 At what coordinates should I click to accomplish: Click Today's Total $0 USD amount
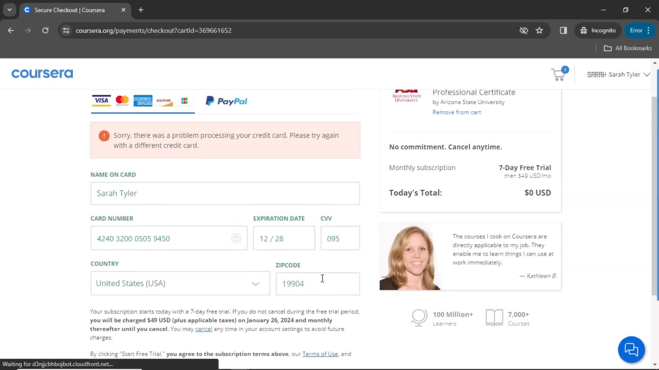point(537,193)
